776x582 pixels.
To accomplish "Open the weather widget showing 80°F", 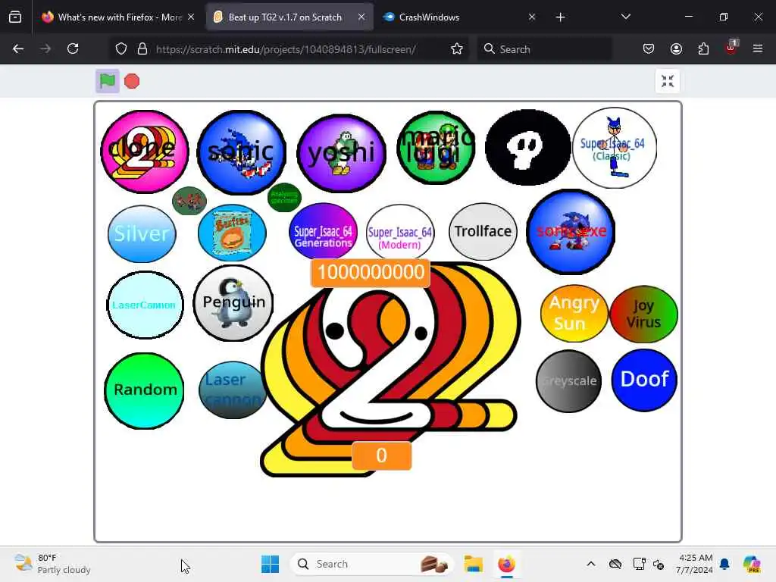I will pos(52,564).
